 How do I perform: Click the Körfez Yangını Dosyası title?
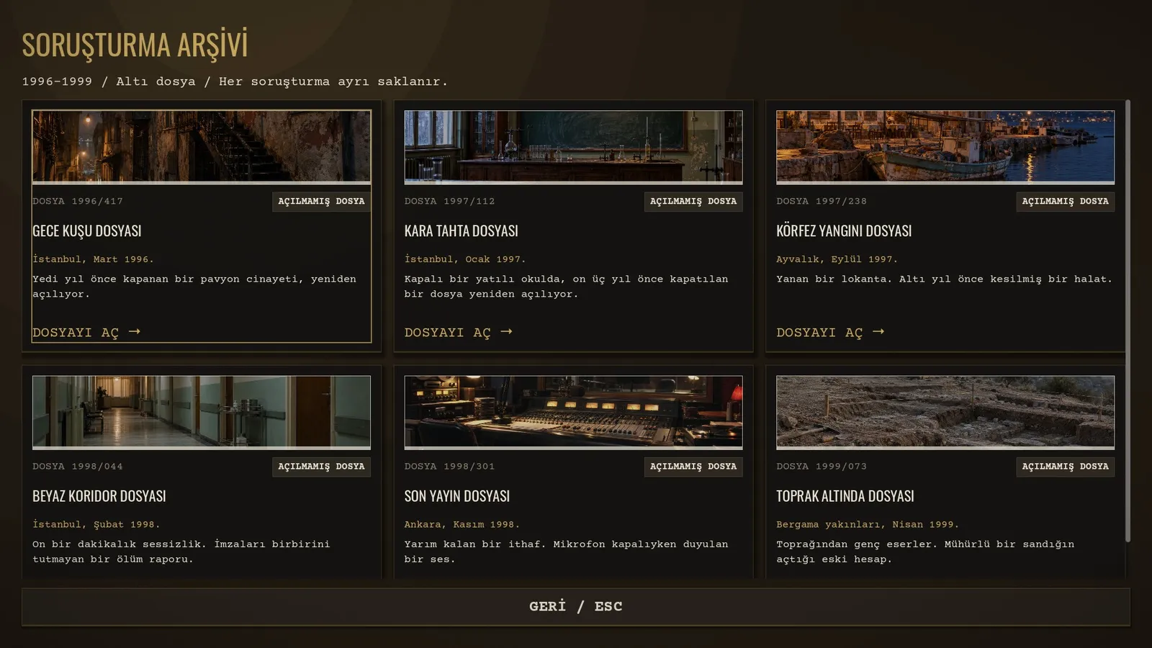pyautogui.click(x=844, y=231)
